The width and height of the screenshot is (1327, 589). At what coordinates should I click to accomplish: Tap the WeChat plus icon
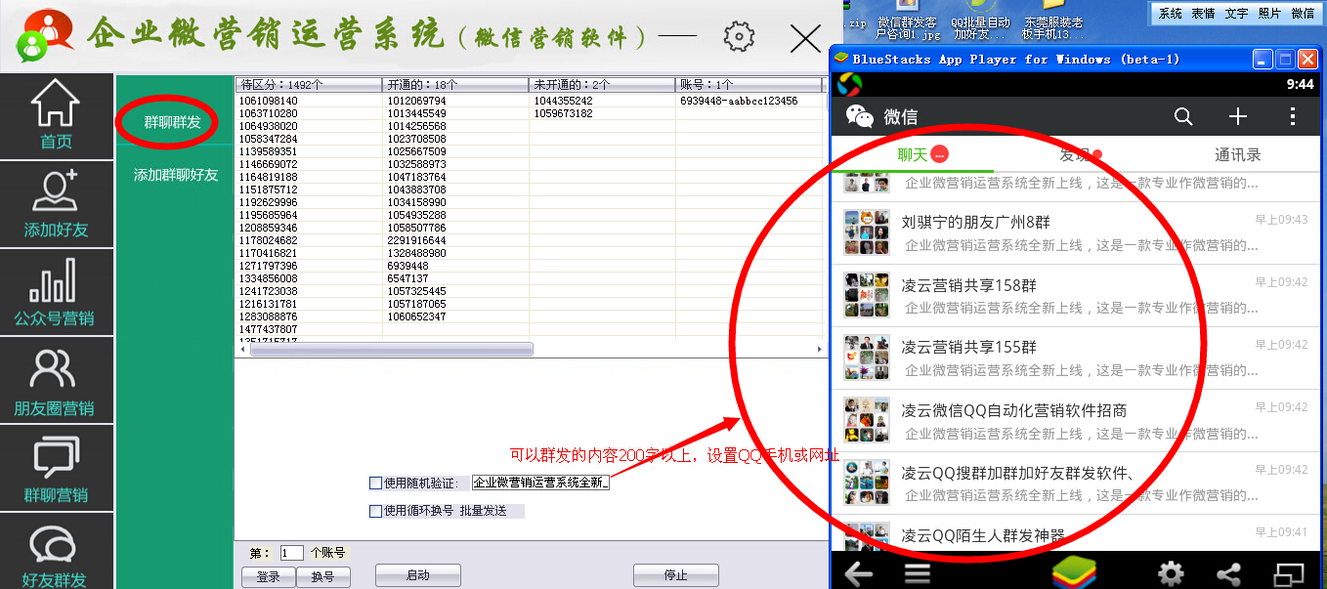(1238, 117)
